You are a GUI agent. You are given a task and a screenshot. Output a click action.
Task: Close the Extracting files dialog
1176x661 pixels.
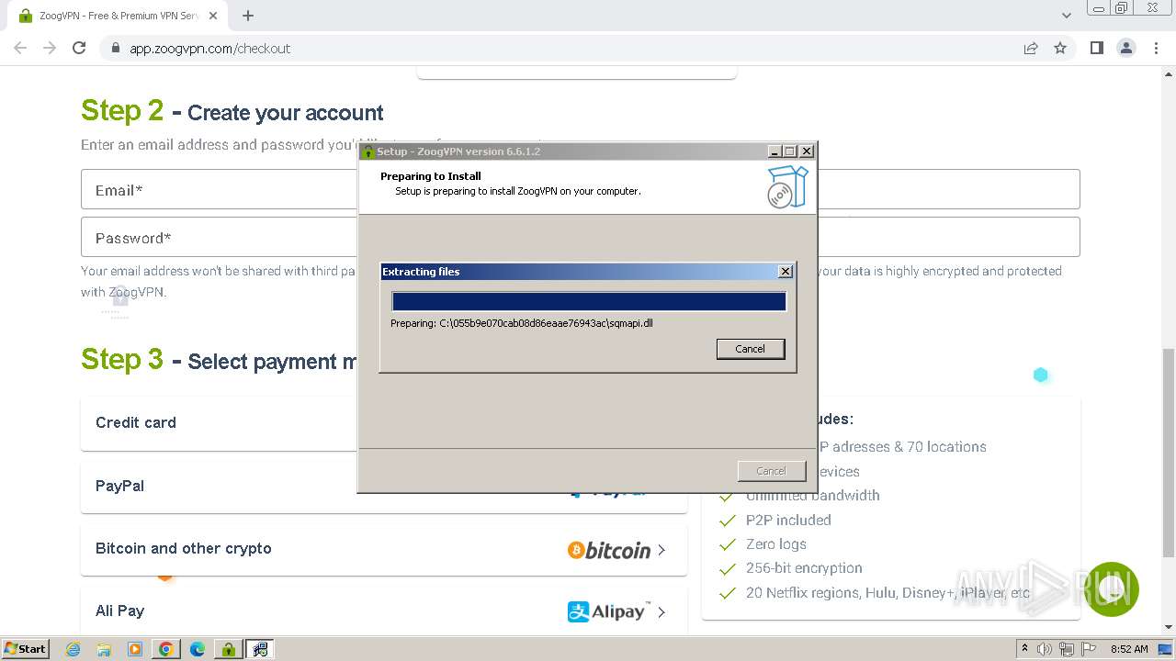click(x=785, y=272)
